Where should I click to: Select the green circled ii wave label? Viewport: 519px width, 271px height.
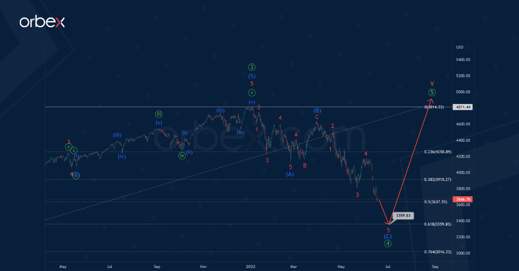pyautogui.click(x=76, y=175)
